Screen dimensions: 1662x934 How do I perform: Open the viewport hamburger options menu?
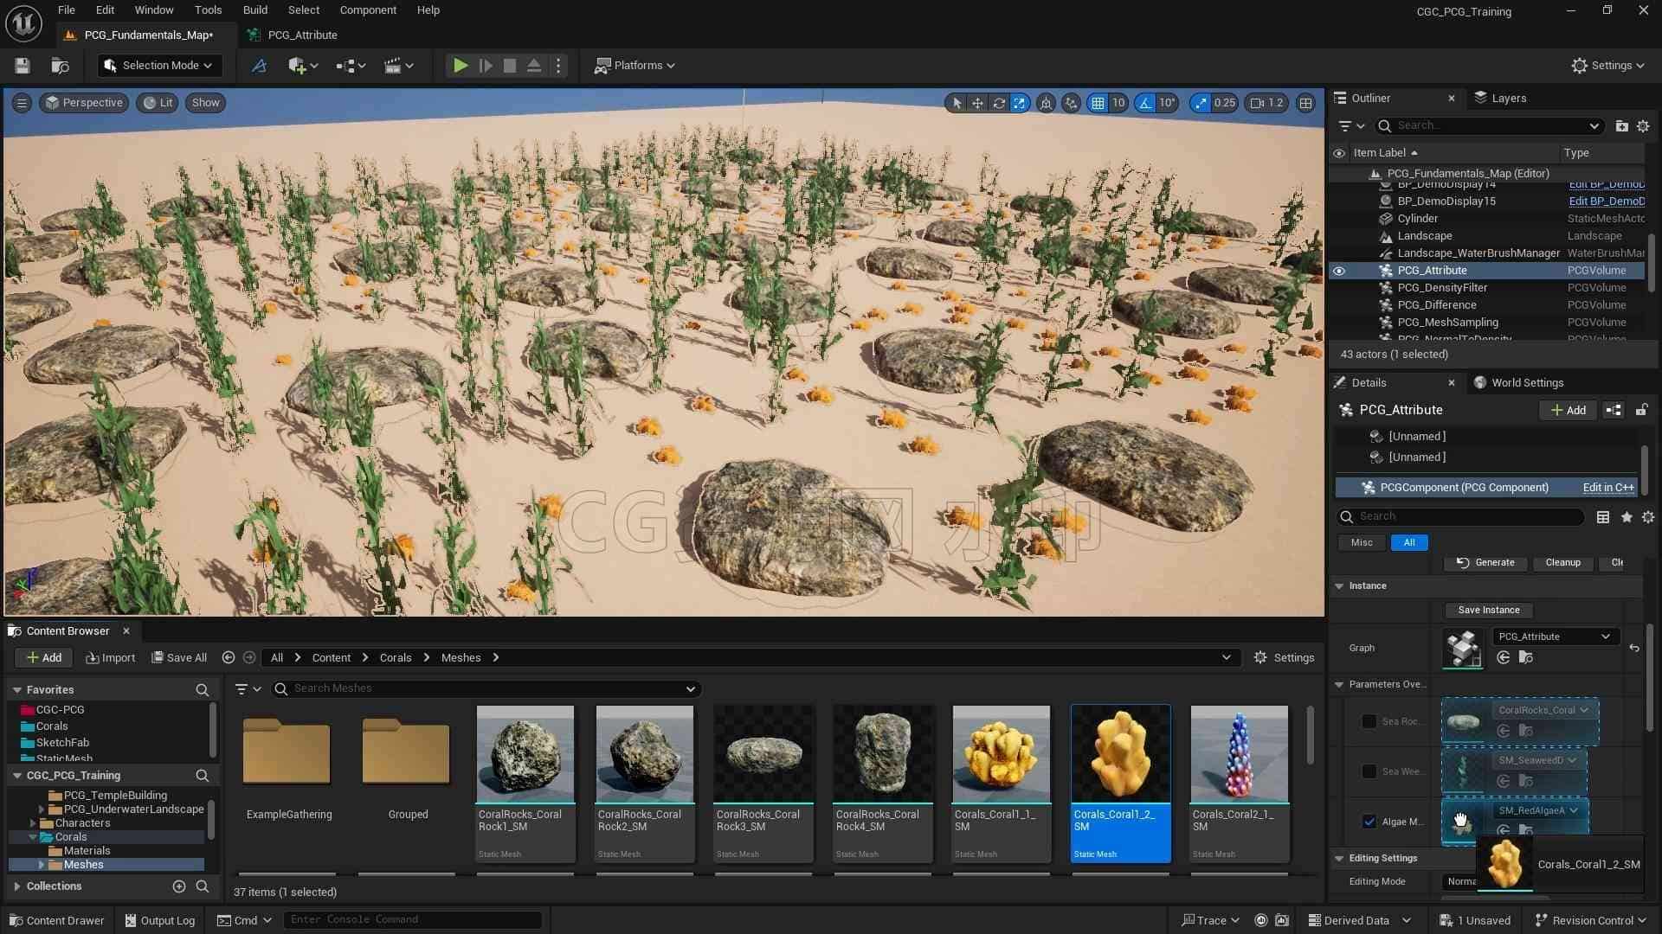pyautogui.click(x=23, y=103)
